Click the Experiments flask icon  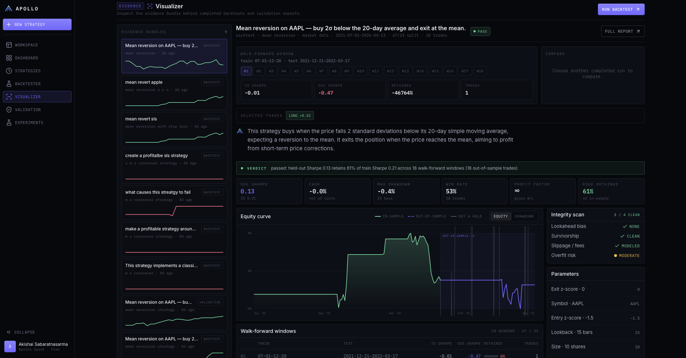click(9, 123)
